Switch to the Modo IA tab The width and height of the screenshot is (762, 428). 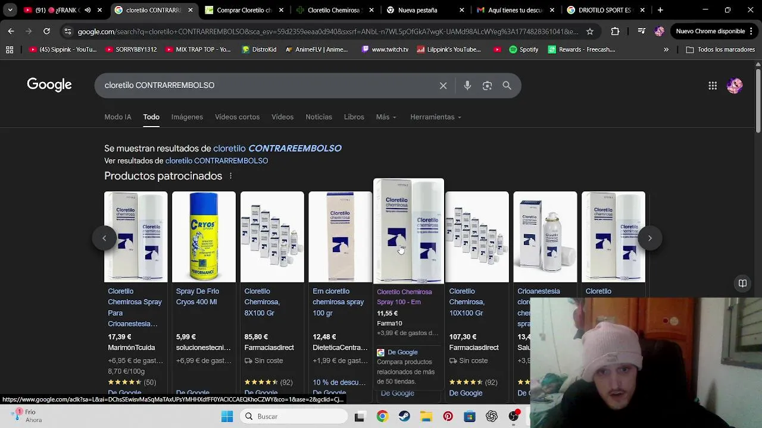(x=117, y=117)
